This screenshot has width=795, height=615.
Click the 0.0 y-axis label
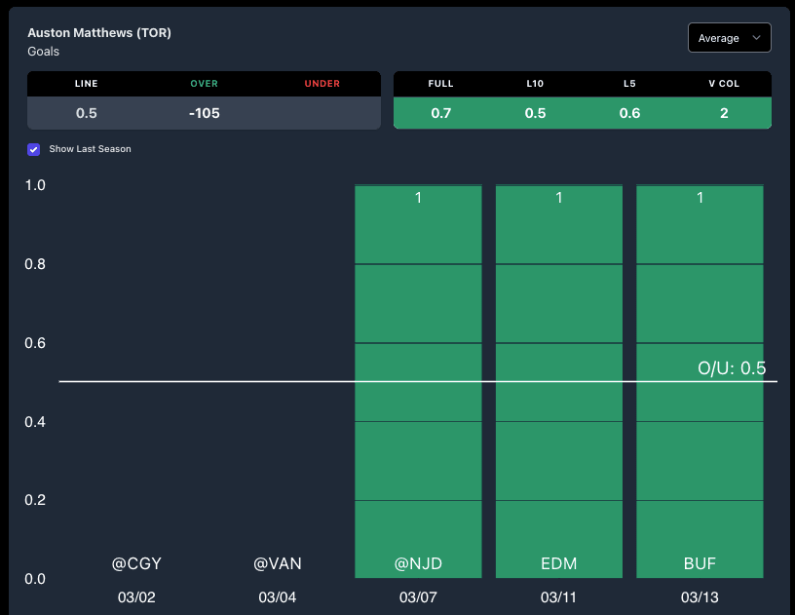(35, 579)
